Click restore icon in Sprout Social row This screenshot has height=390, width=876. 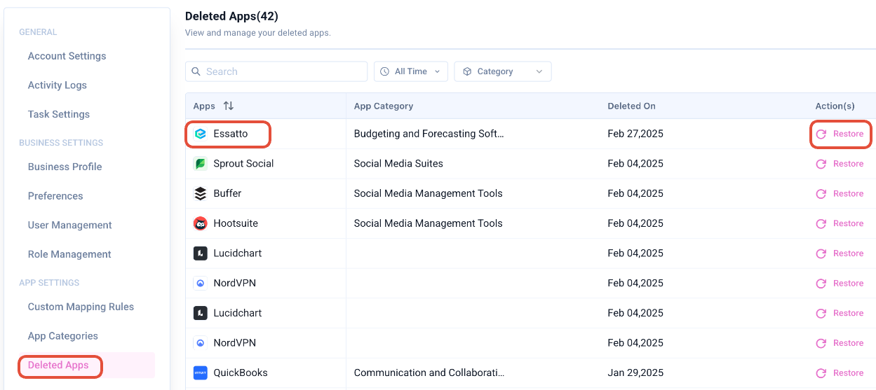(821, 164)
